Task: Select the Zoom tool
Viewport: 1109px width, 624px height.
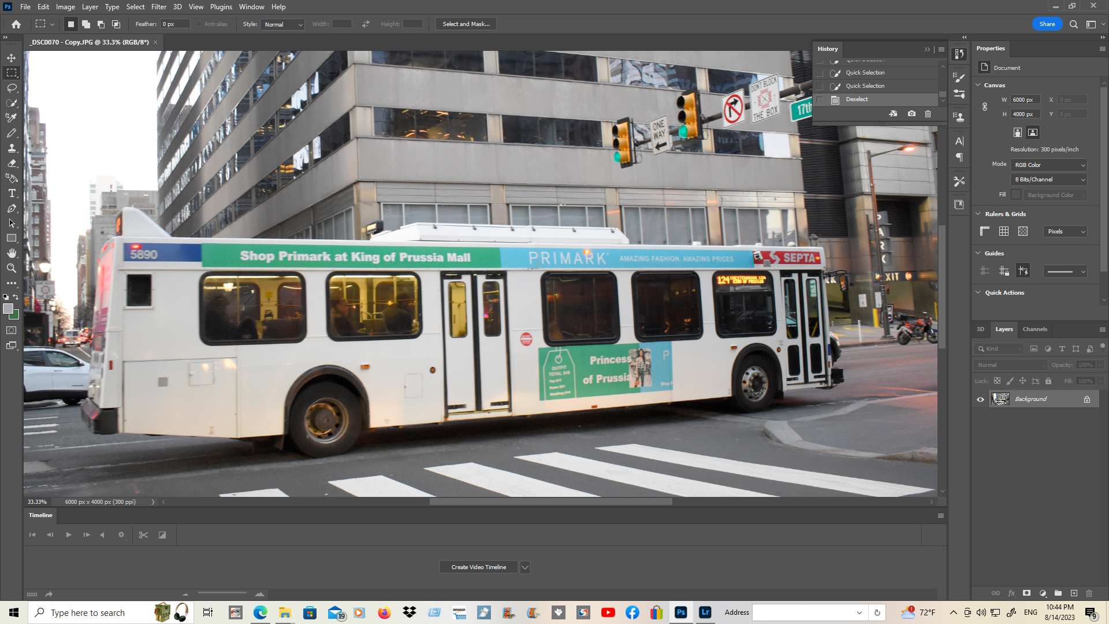Action: coord(12,268)
